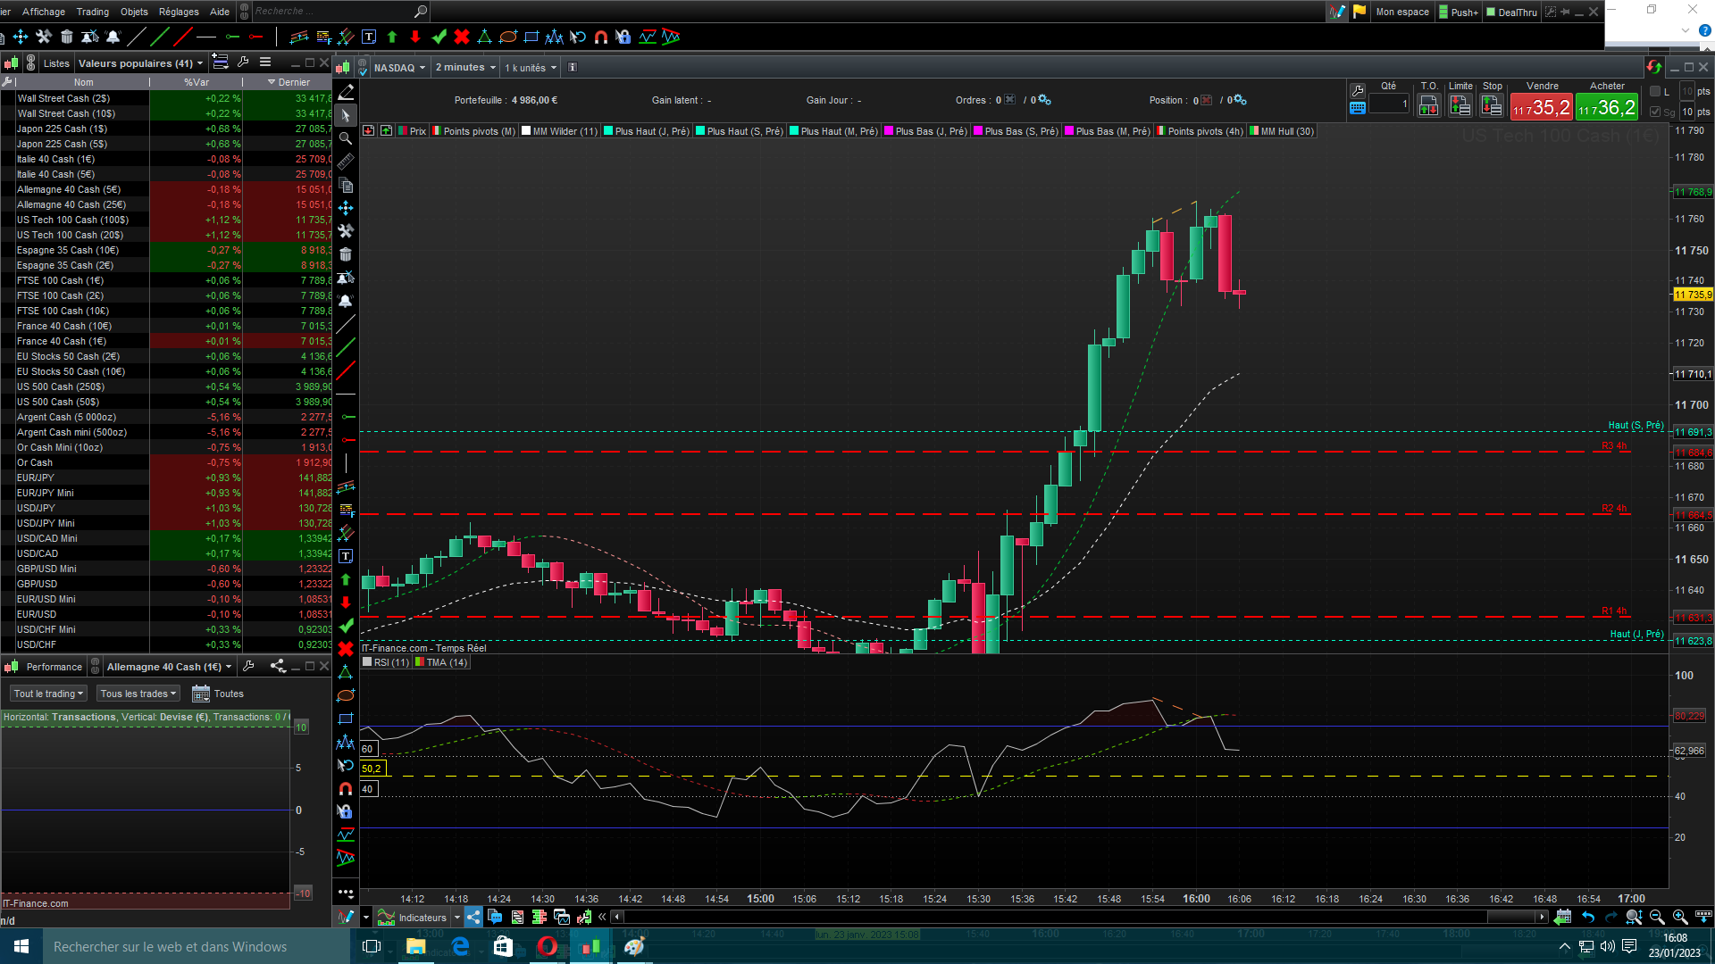1715x964 pixels.
Task: Open the Tous les trades dropdown
Action: pyautogui.click(x=138, y=694)
